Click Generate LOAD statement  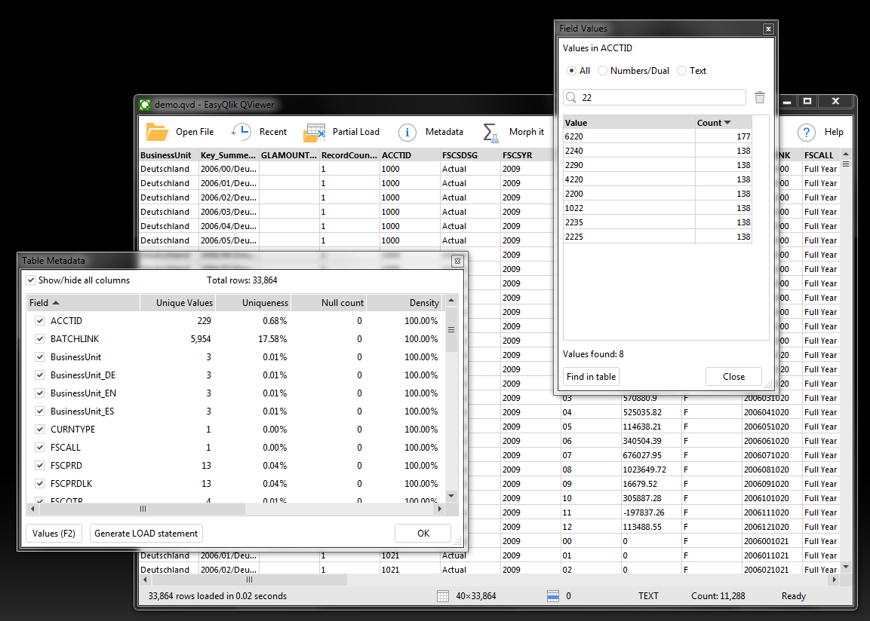(x=146, y=533)
